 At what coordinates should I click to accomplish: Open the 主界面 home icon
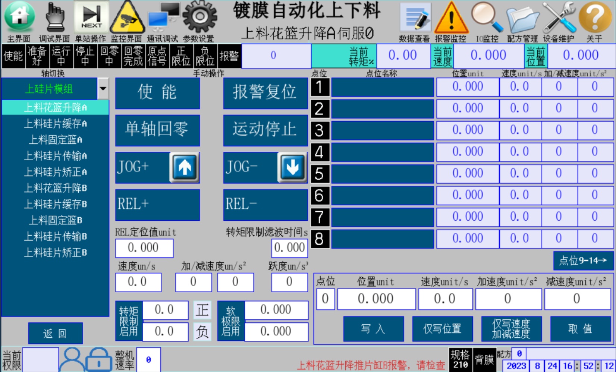point(19,18)
